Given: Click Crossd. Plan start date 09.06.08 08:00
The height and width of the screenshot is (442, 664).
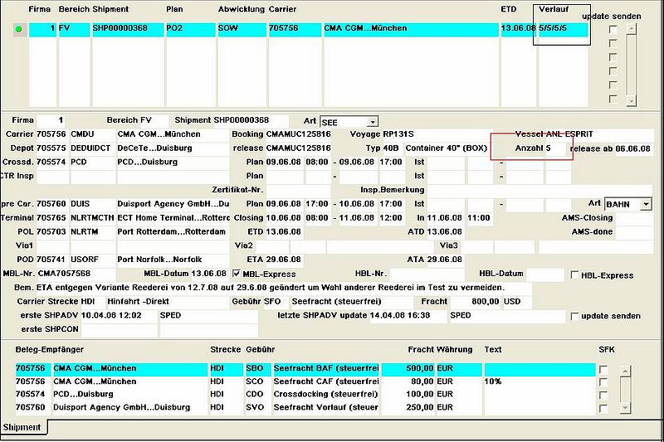Looking at the screenshot, I should [298, 162].
